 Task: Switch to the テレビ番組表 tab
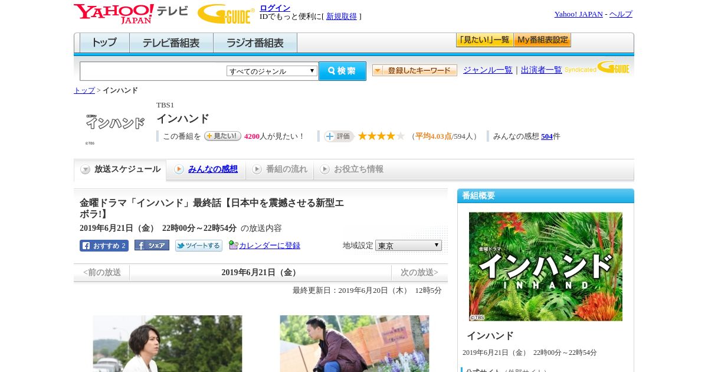click(x=171, y=43)
